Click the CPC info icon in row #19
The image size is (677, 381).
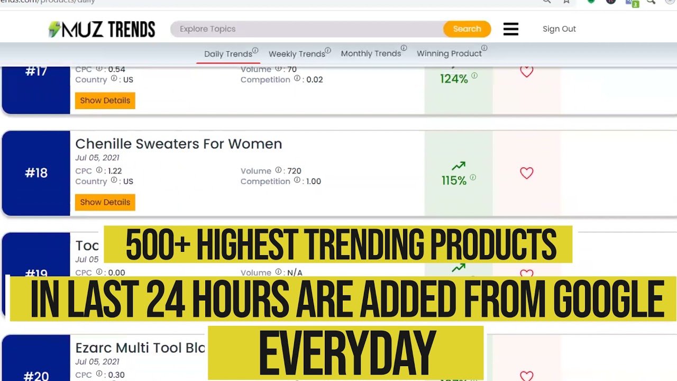point(99,272)
